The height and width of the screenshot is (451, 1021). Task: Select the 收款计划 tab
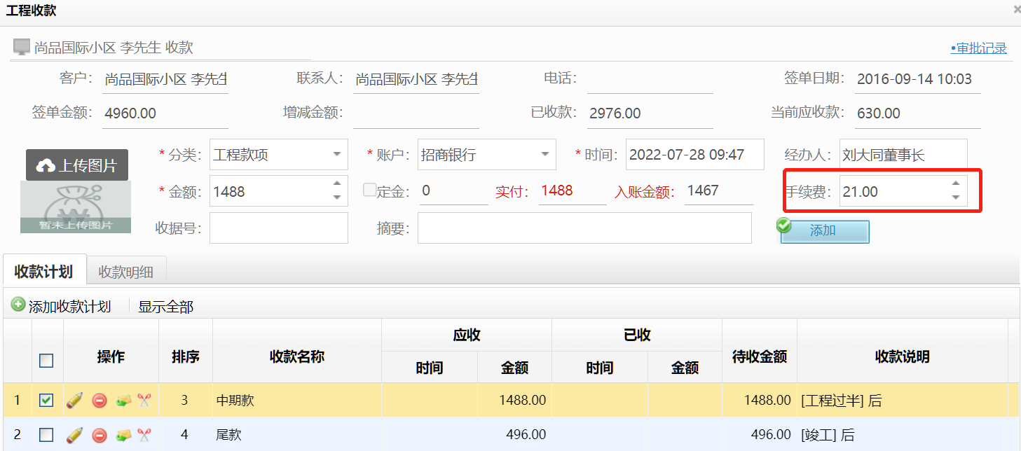[x=43, y=272]
